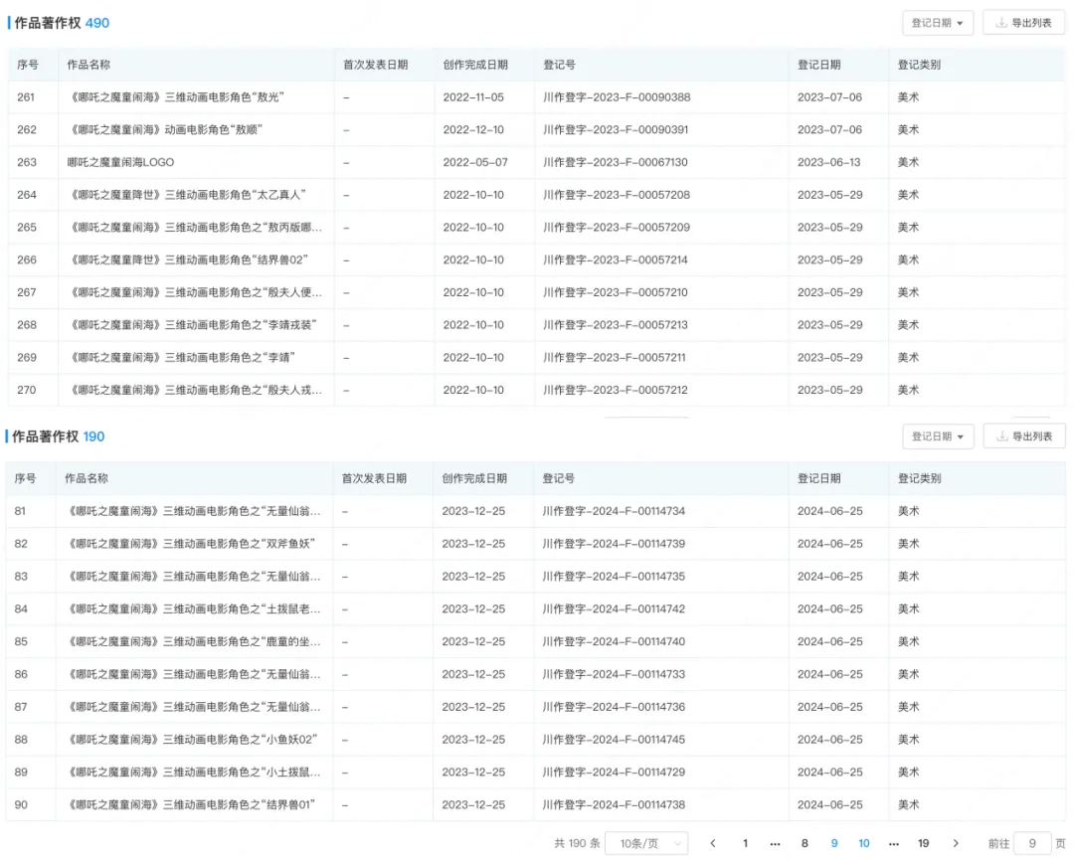
Task: Click the ellipsis before page 19
Action: [x=894, y=843]
